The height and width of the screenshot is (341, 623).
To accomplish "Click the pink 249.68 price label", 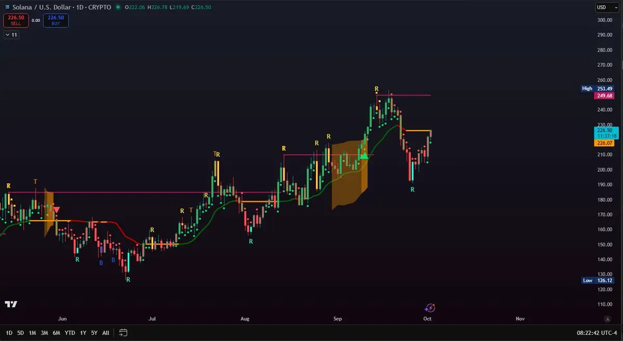I will coord(605,96).
